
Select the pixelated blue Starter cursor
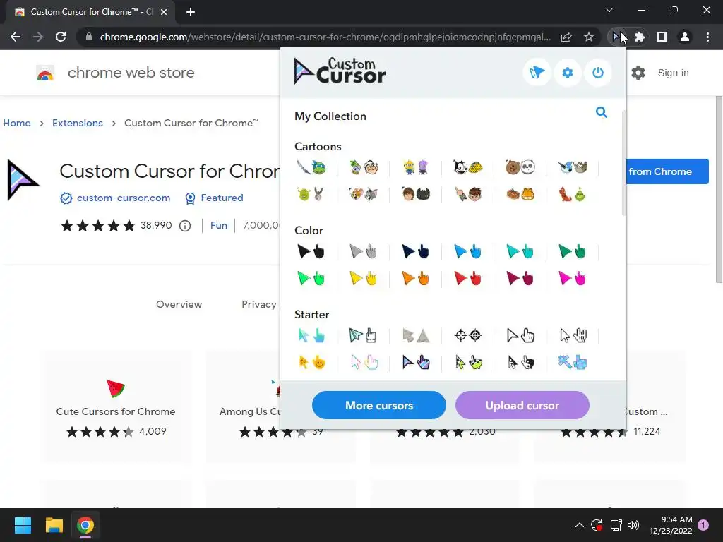point(572,362)
